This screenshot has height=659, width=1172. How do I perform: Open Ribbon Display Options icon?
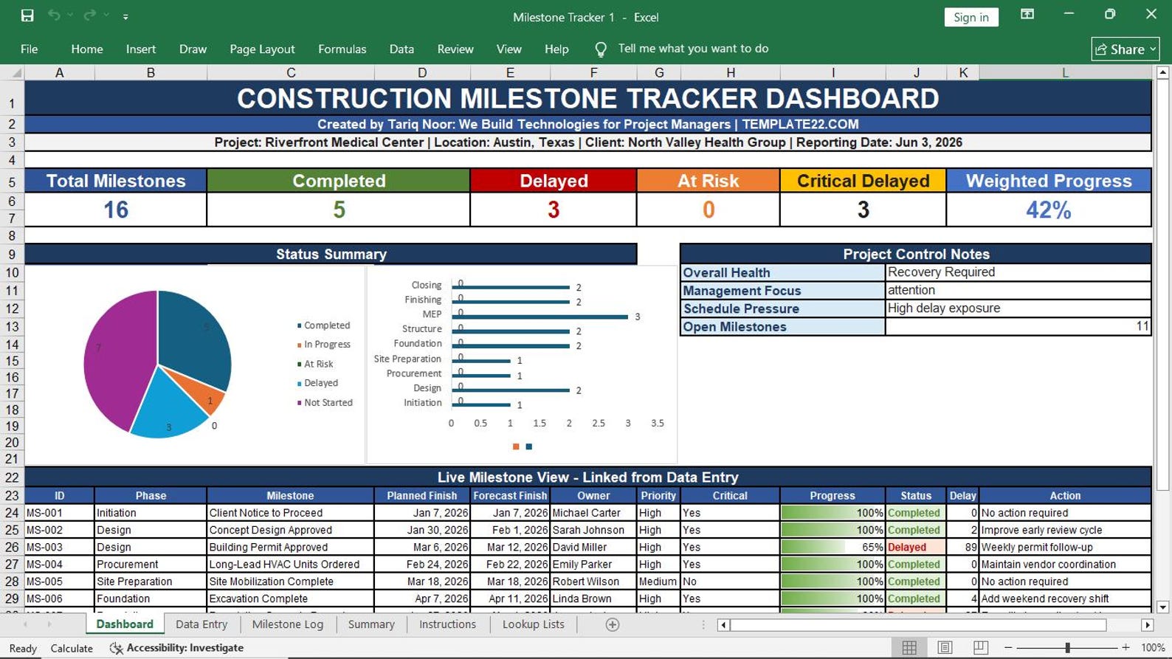point(1027,15)
